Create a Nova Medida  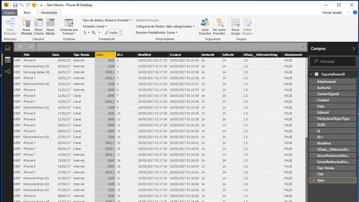[26, 27]
